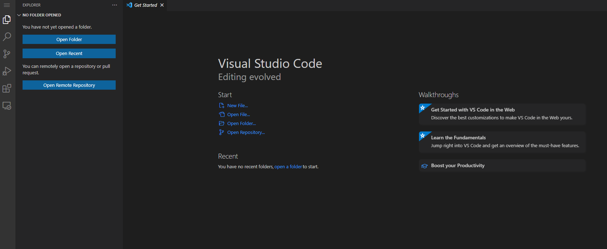Open Get Started with VS Code in the Web walkthrough
Viewport: 607px width, 249px height.
[x=502, y=114]
